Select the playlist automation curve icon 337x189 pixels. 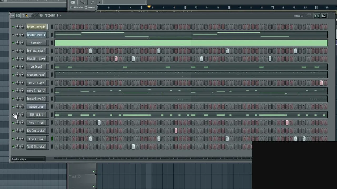point(83,2)
